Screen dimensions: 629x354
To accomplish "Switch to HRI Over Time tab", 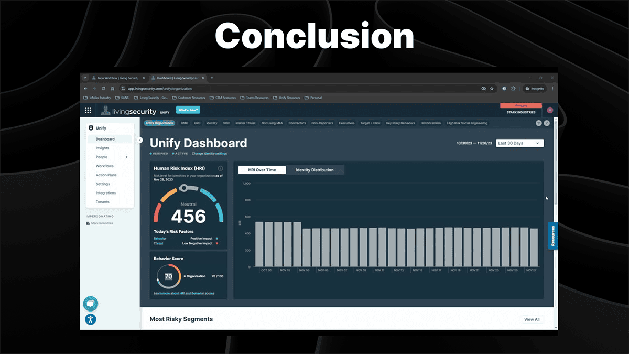I will [262, 170].
